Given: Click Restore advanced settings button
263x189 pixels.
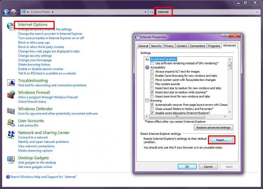Looking at the screenshot, I should pos(213,127).
